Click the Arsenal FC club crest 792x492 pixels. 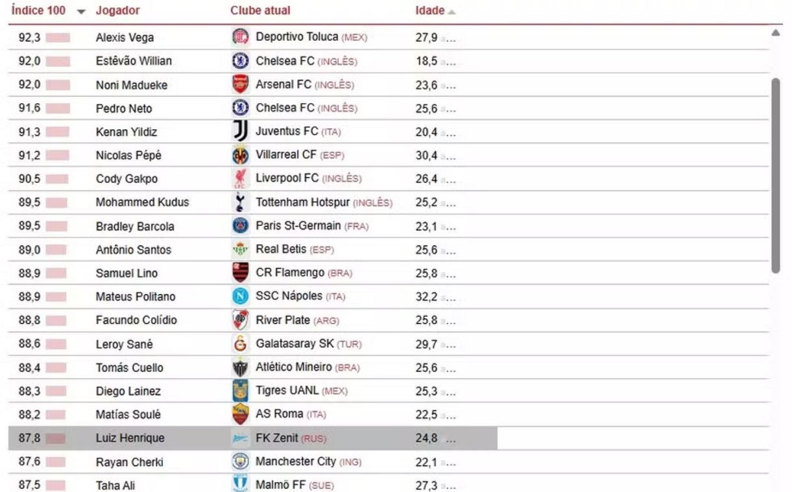241,84
